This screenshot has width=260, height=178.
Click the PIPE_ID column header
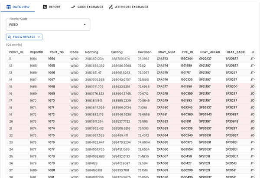[187, 52]
